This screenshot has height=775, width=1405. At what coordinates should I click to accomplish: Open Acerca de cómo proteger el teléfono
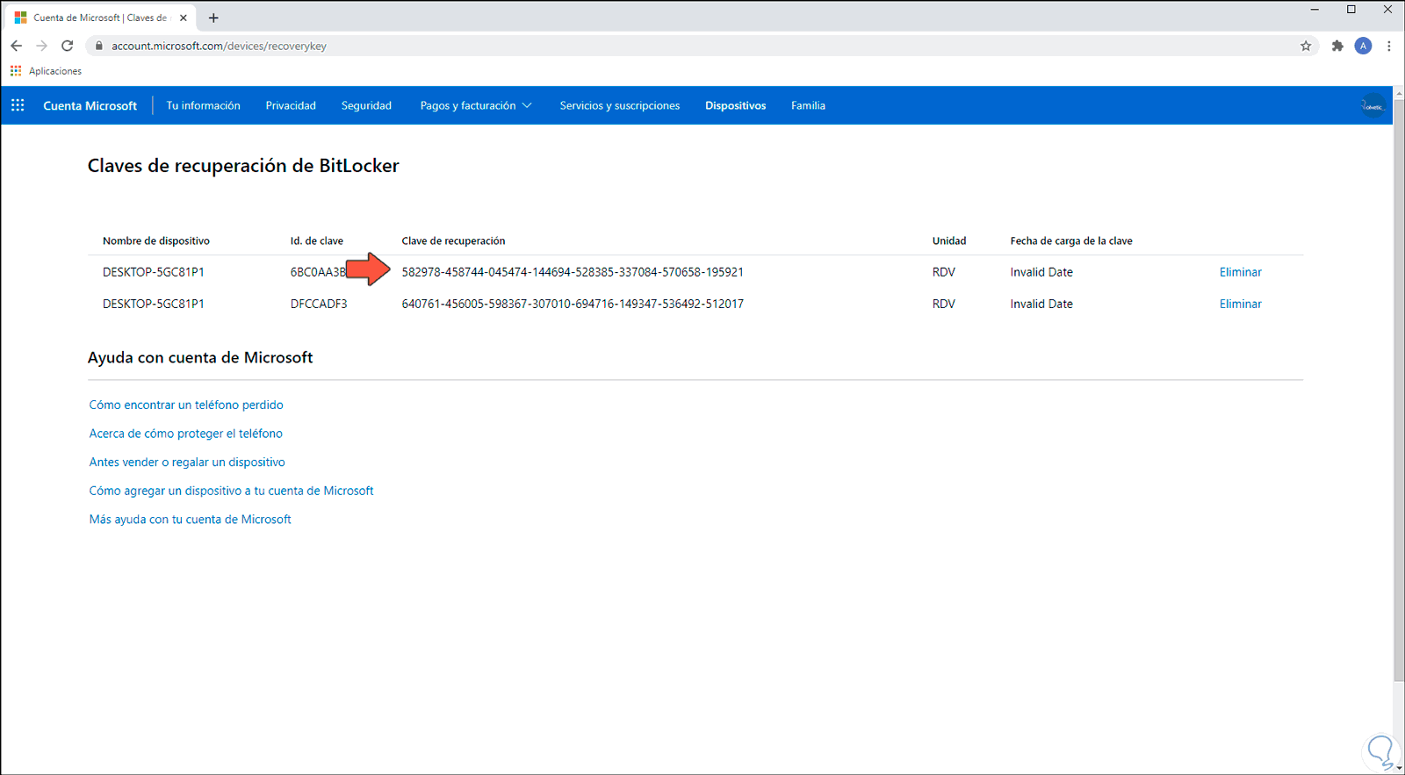pyautogui.click(x=186, y=434)
